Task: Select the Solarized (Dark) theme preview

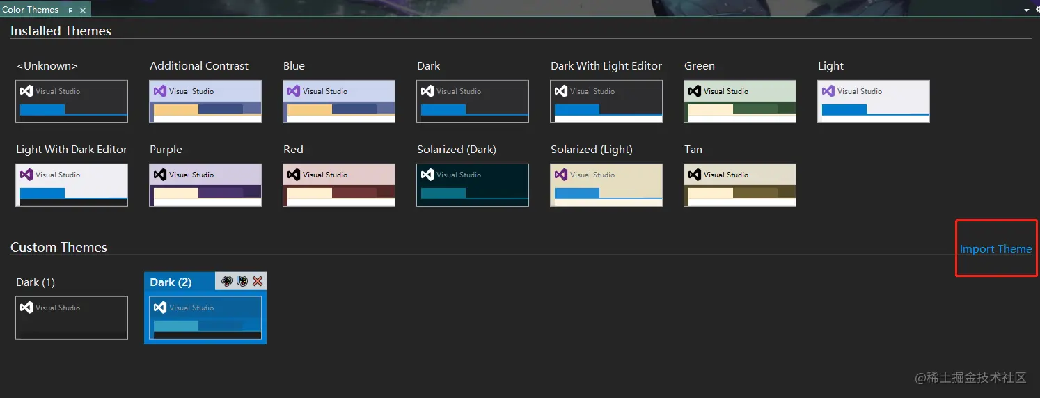Action: point(473,185)
